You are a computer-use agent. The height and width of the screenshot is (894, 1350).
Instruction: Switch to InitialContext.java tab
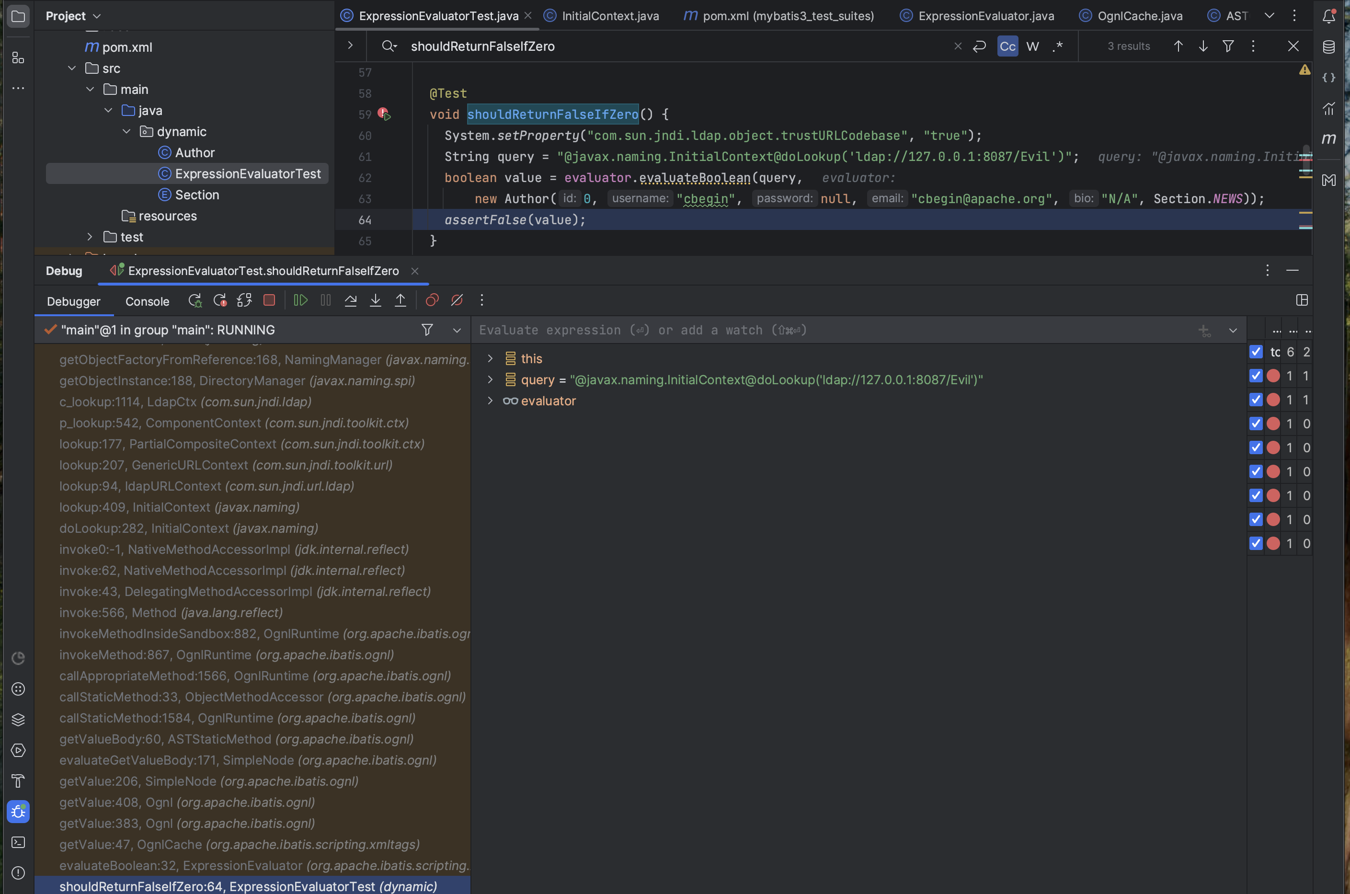coord(601,16)
